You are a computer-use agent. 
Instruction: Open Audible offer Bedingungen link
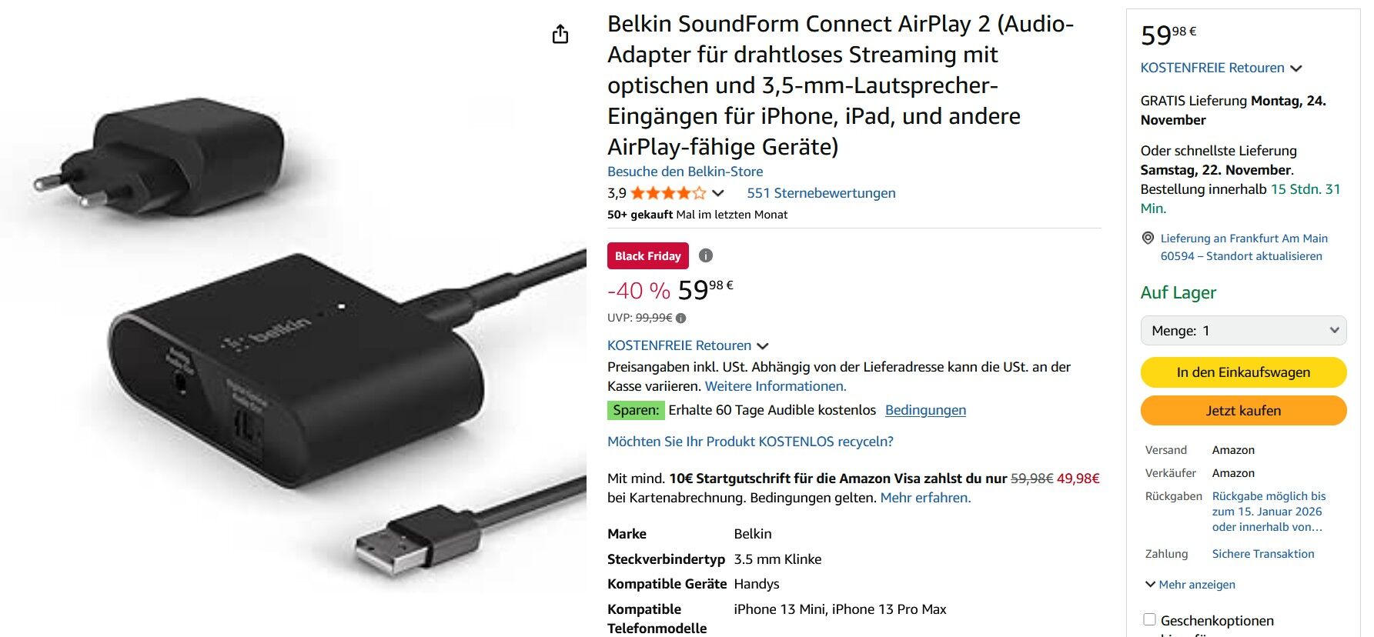[x=925, y=410]
